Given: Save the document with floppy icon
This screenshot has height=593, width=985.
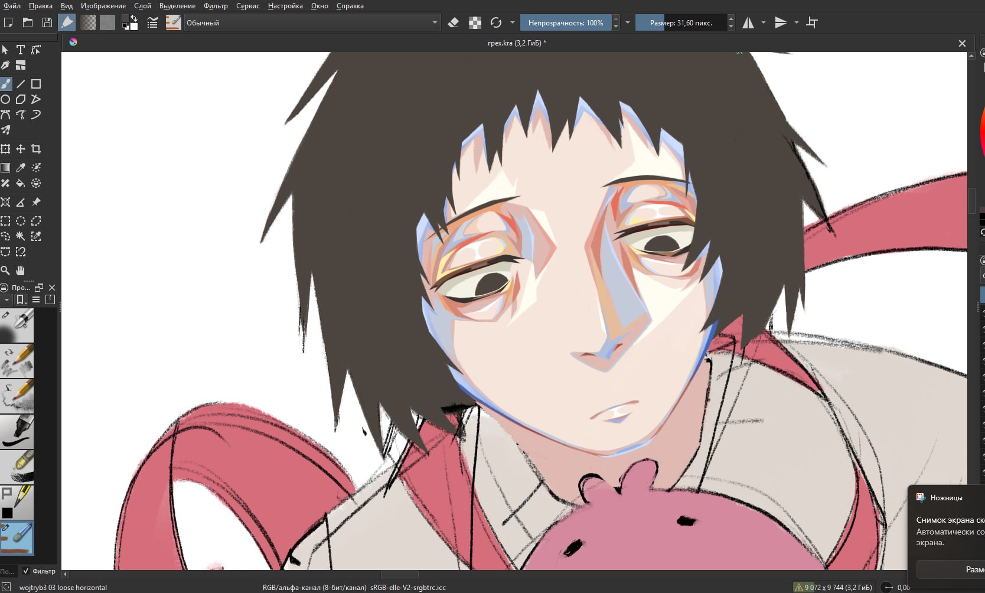Looking at the screenshot, I should click(47, 22).
